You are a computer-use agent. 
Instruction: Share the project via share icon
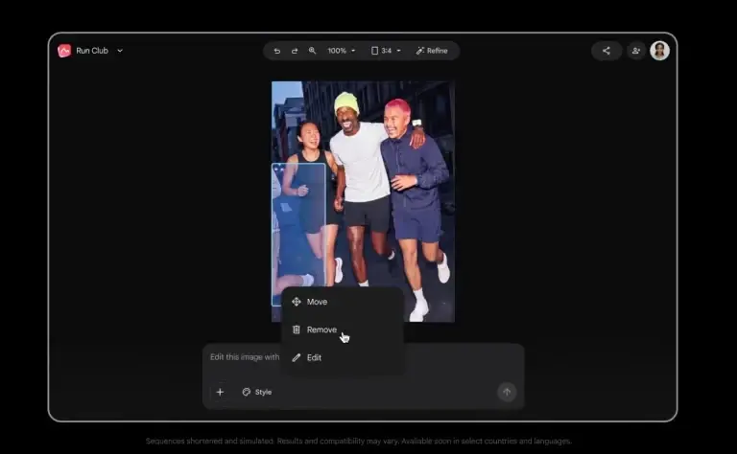click(x=606, y=51)
